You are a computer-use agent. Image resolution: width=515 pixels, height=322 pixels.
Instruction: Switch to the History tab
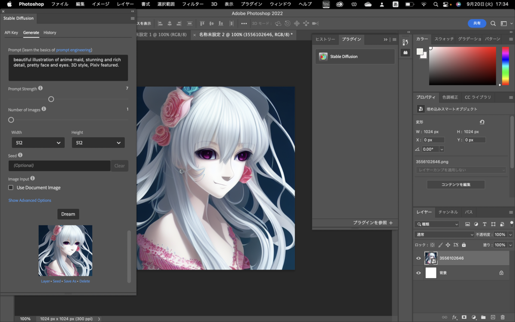50,33
